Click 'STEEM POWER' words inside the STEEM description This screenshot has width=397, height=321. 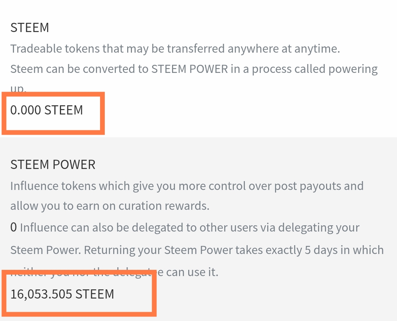coord(190,69)
